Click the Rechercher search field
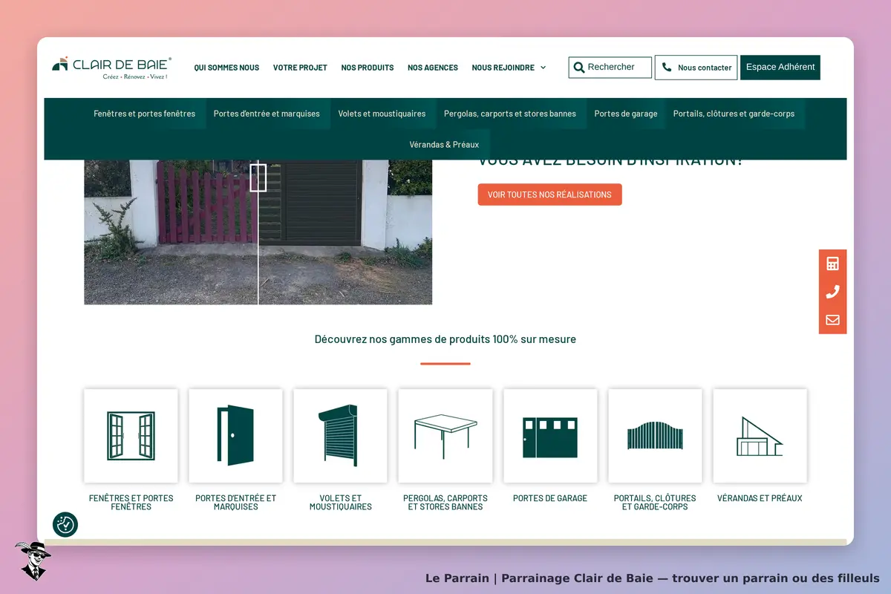 point(610,68)
